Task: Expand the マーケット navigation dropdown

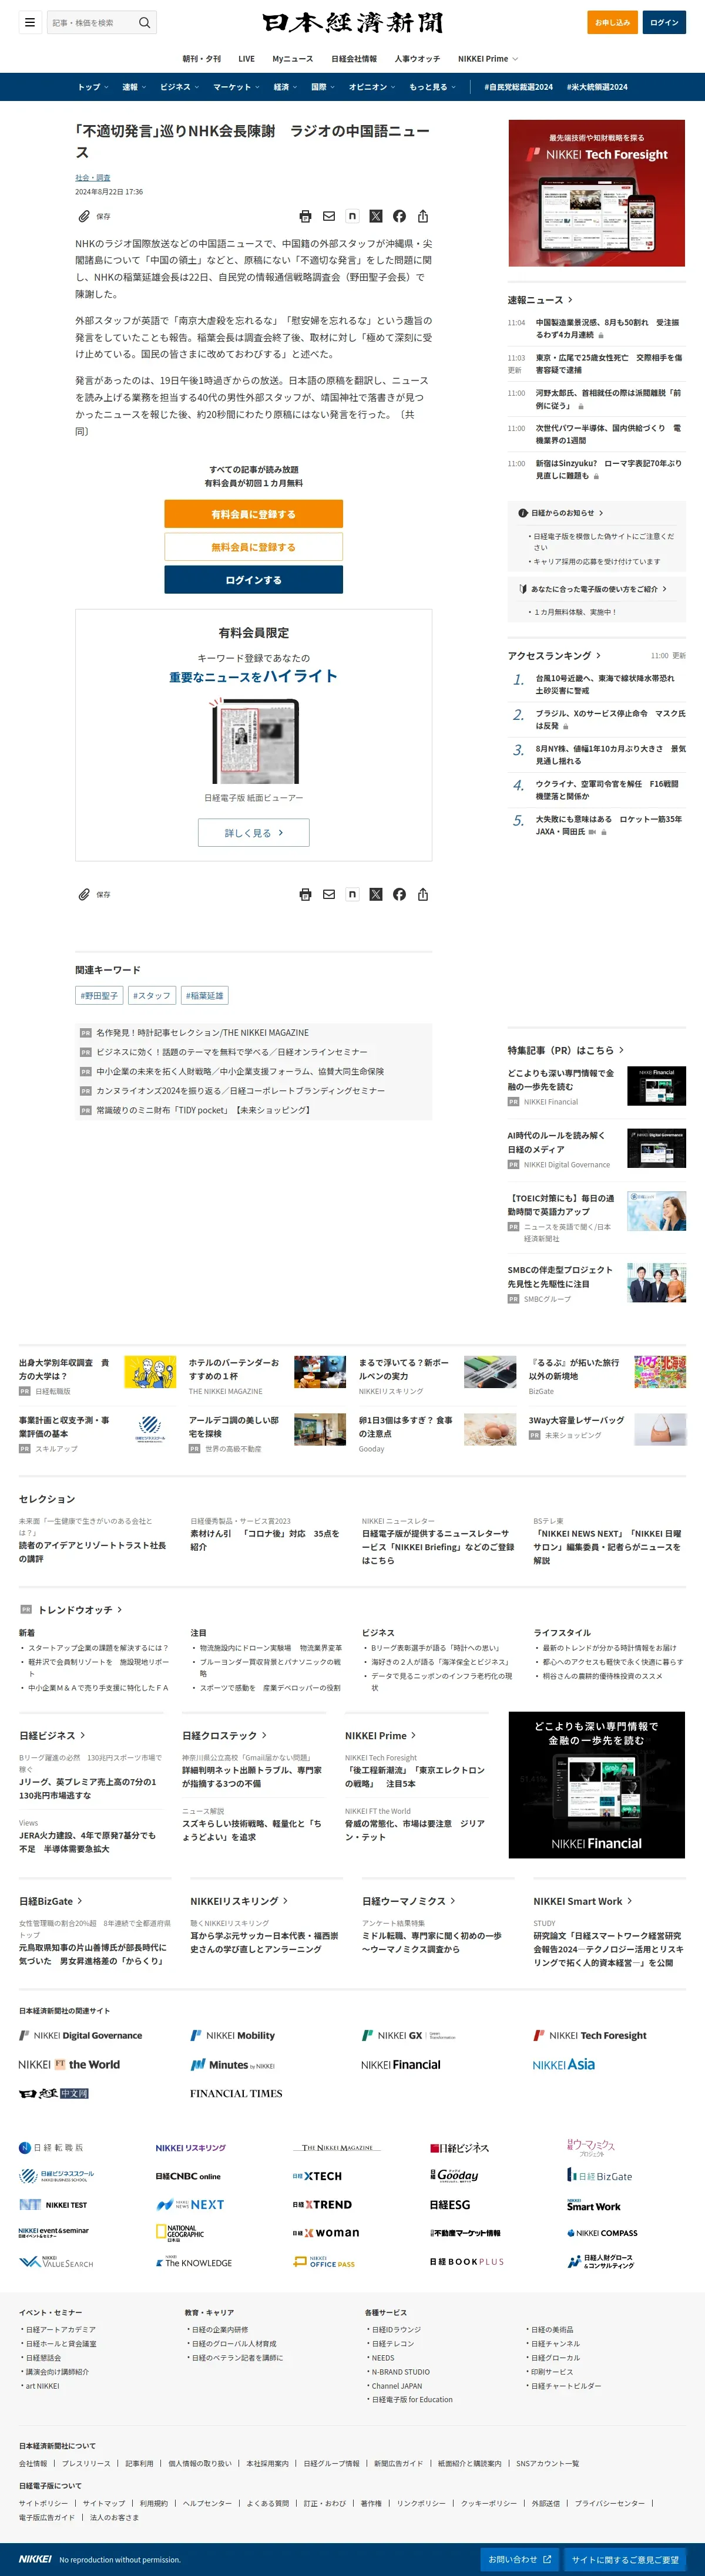Action: 236,87
